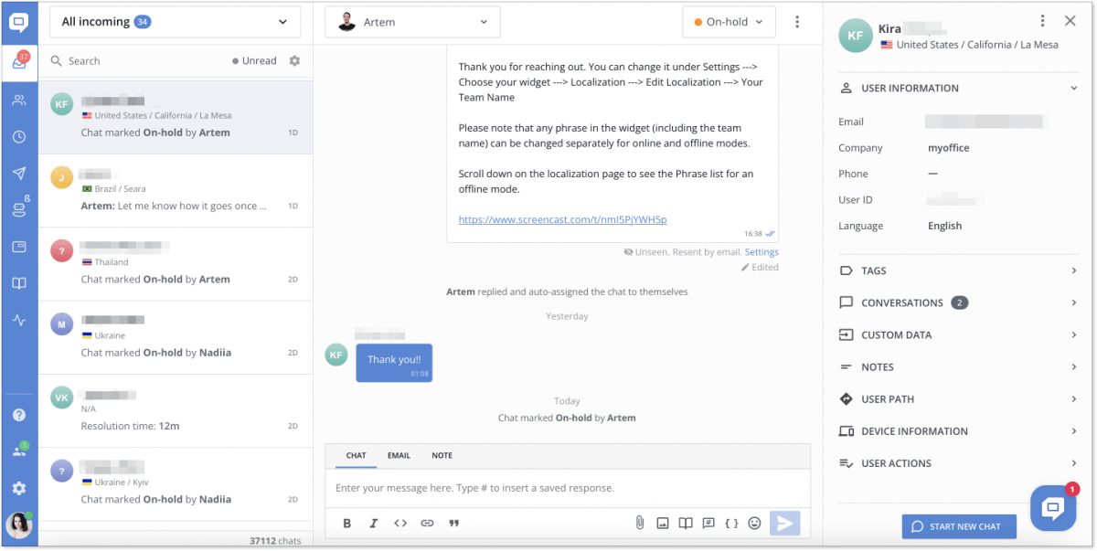Open the Knowledge Base book icon

19,283
